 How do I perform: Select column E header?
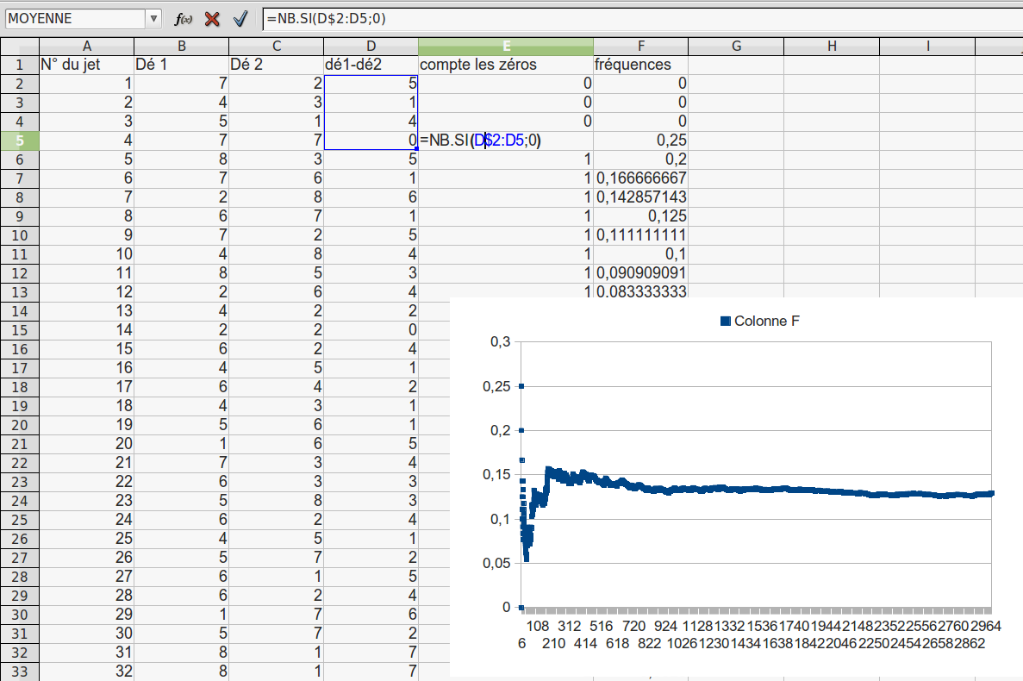(506, 47)
